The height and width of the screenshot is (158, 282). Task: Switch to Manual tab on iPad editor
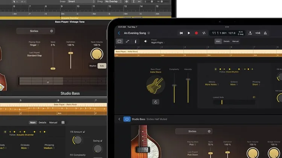(x=235, y=41)
